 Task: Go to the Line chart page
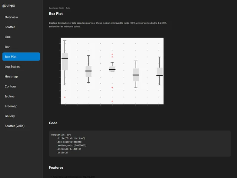(21, 37)
